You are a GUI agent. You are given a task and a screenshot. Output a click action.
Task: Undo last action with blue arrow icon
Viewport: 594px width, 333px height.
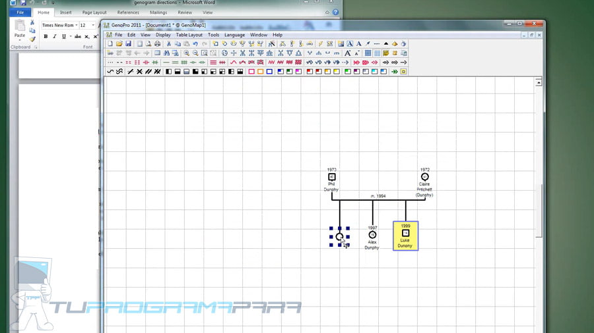click(x=195, y=44)
